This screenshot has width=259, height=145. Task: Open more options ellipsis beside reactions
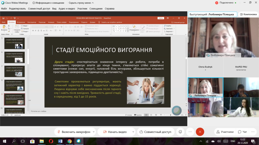190,132
